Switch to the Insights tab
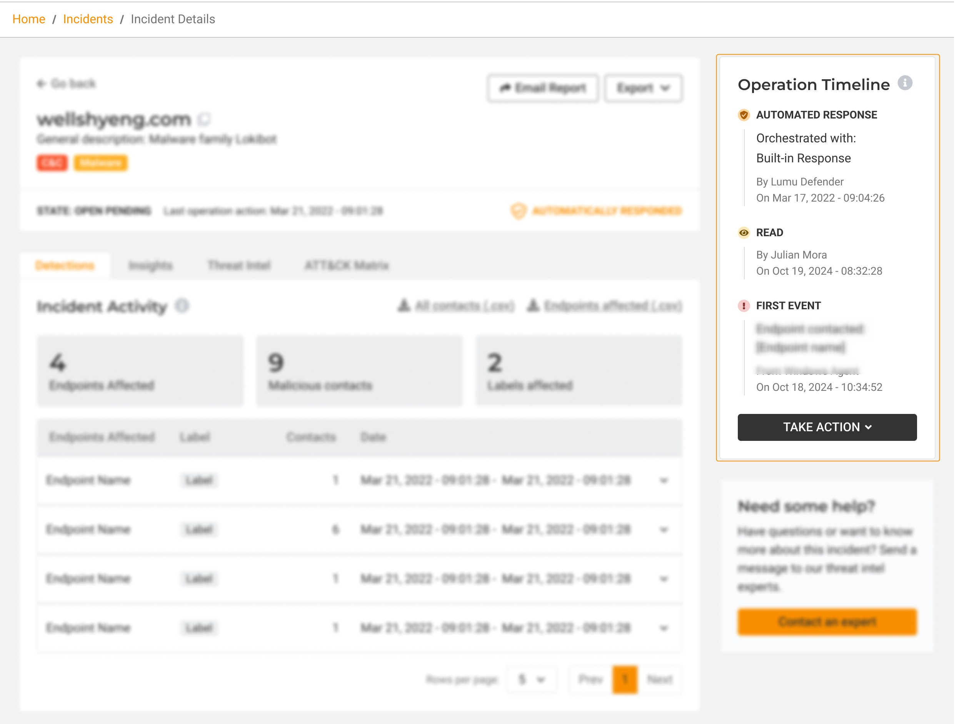This screenshot has width=959, height=724. [150, 265]
